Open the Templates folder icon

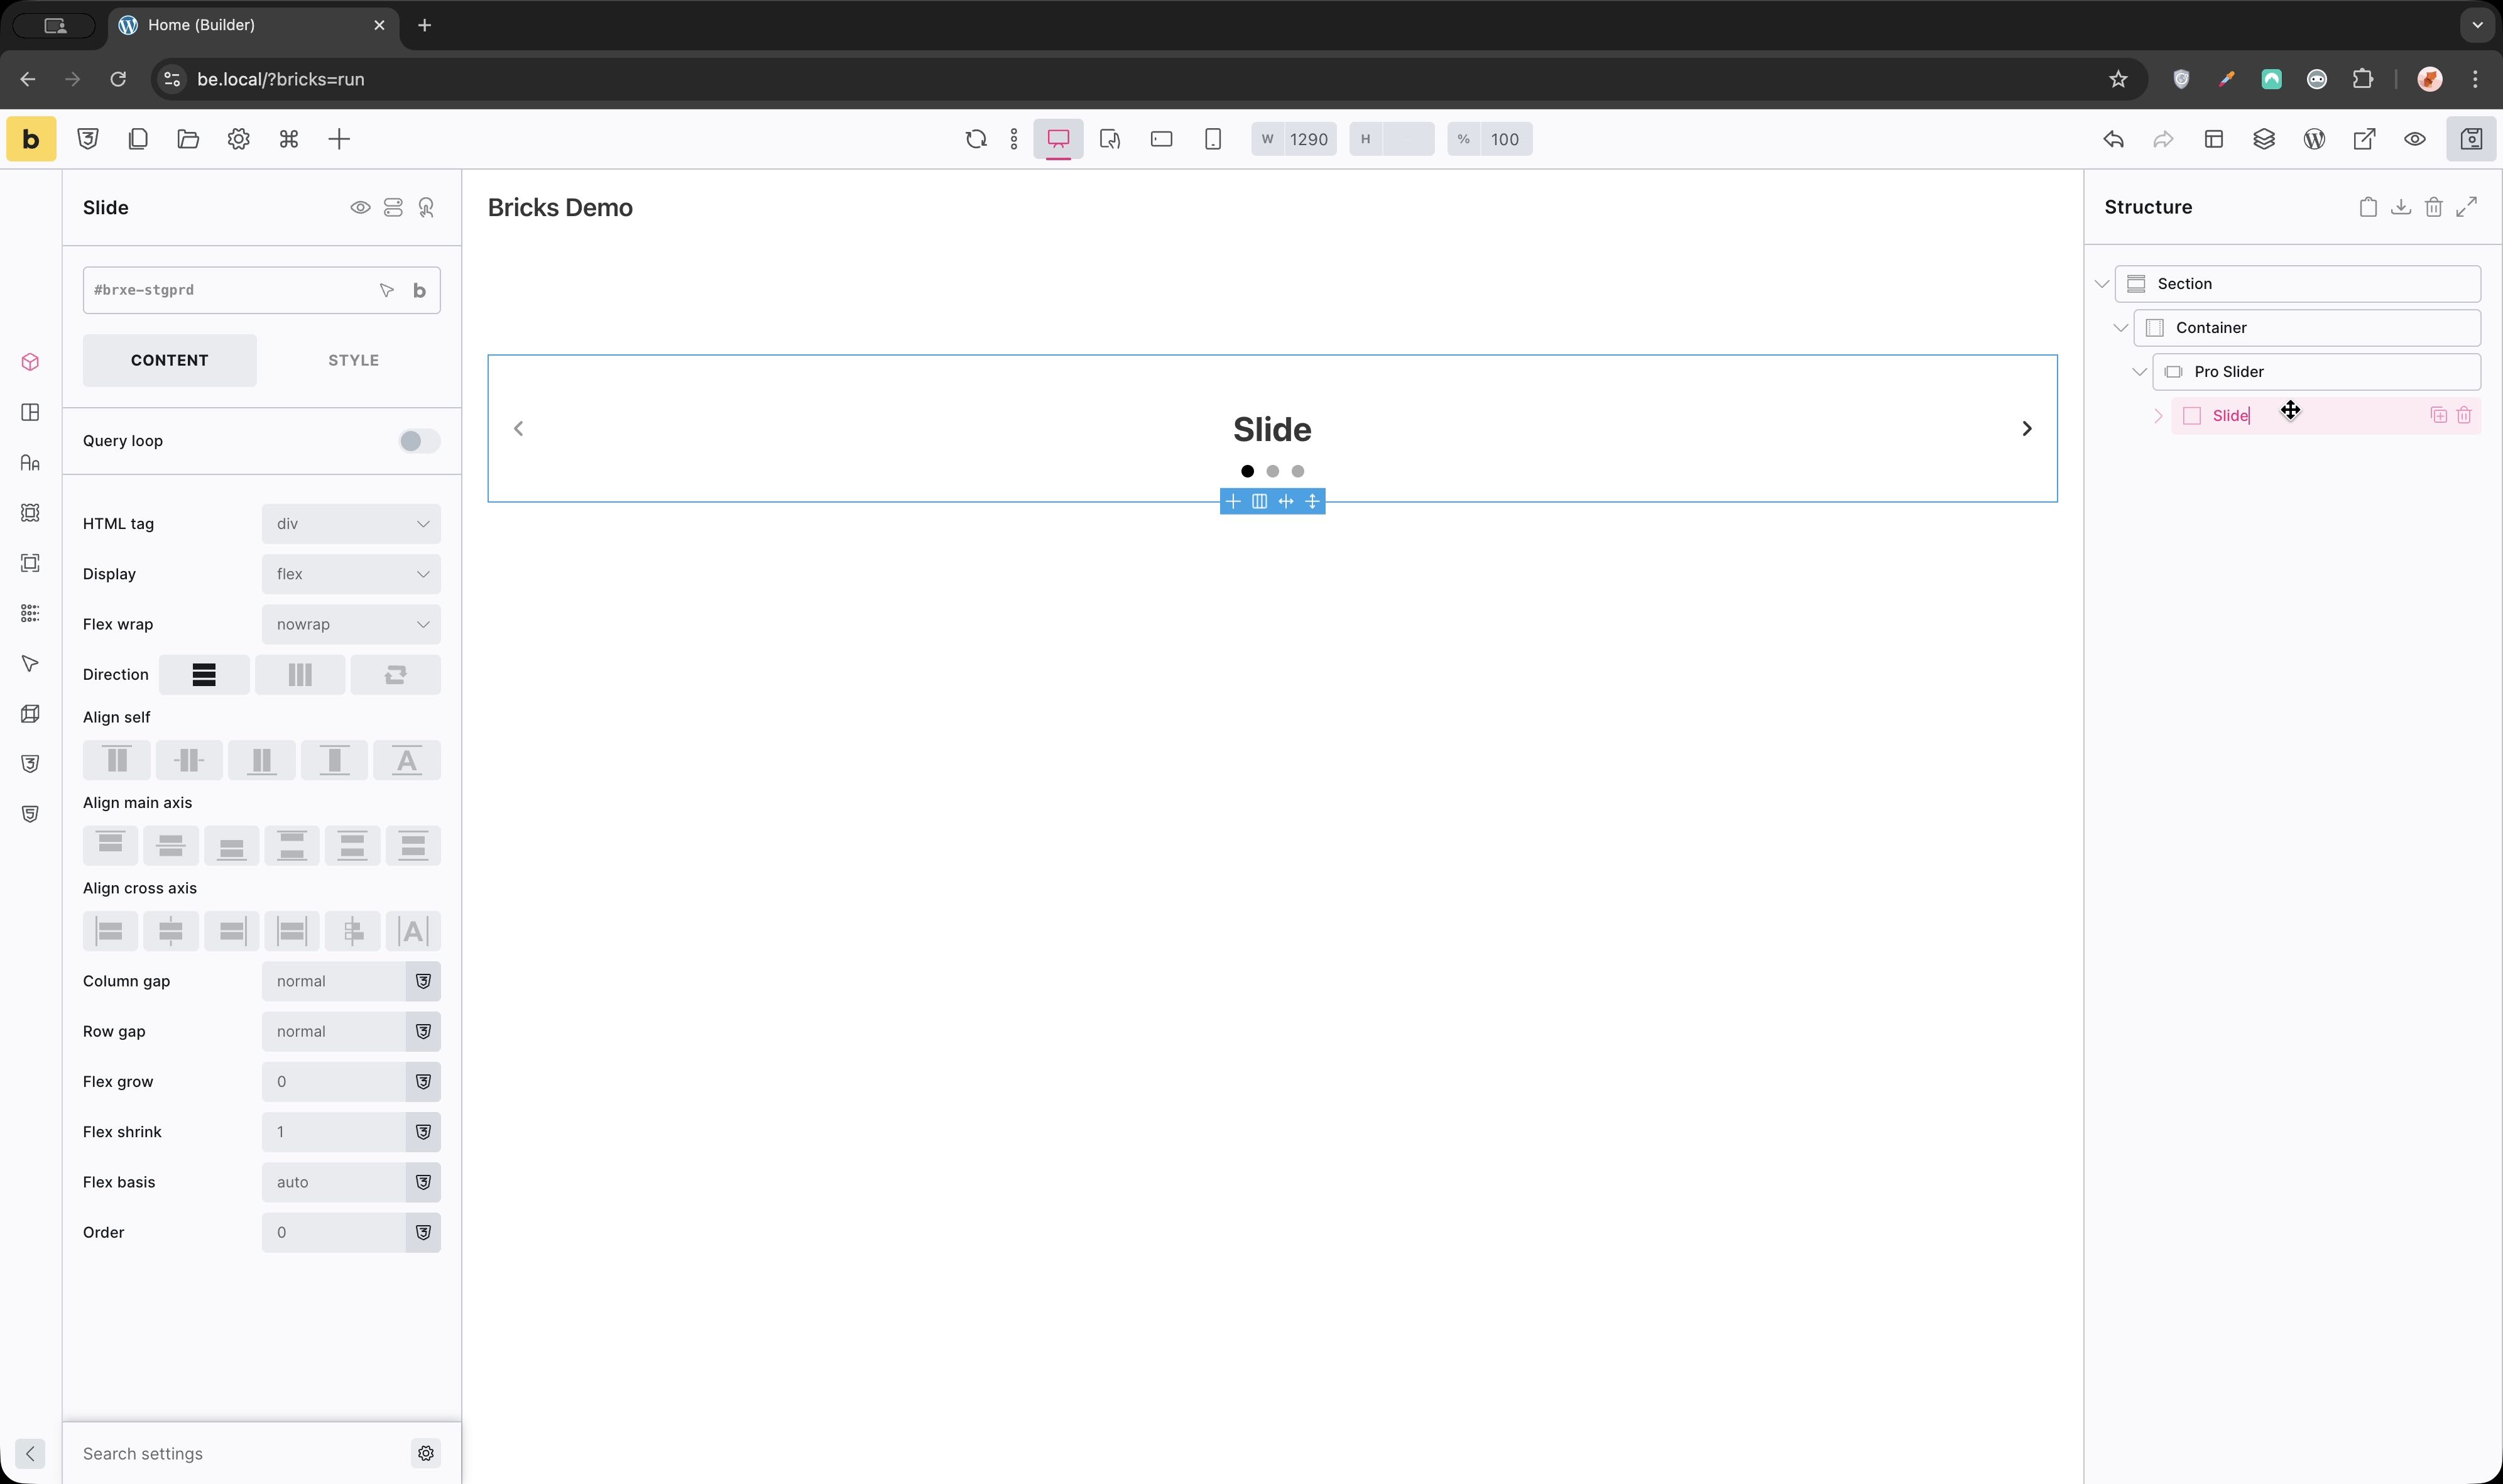[188, 139]
